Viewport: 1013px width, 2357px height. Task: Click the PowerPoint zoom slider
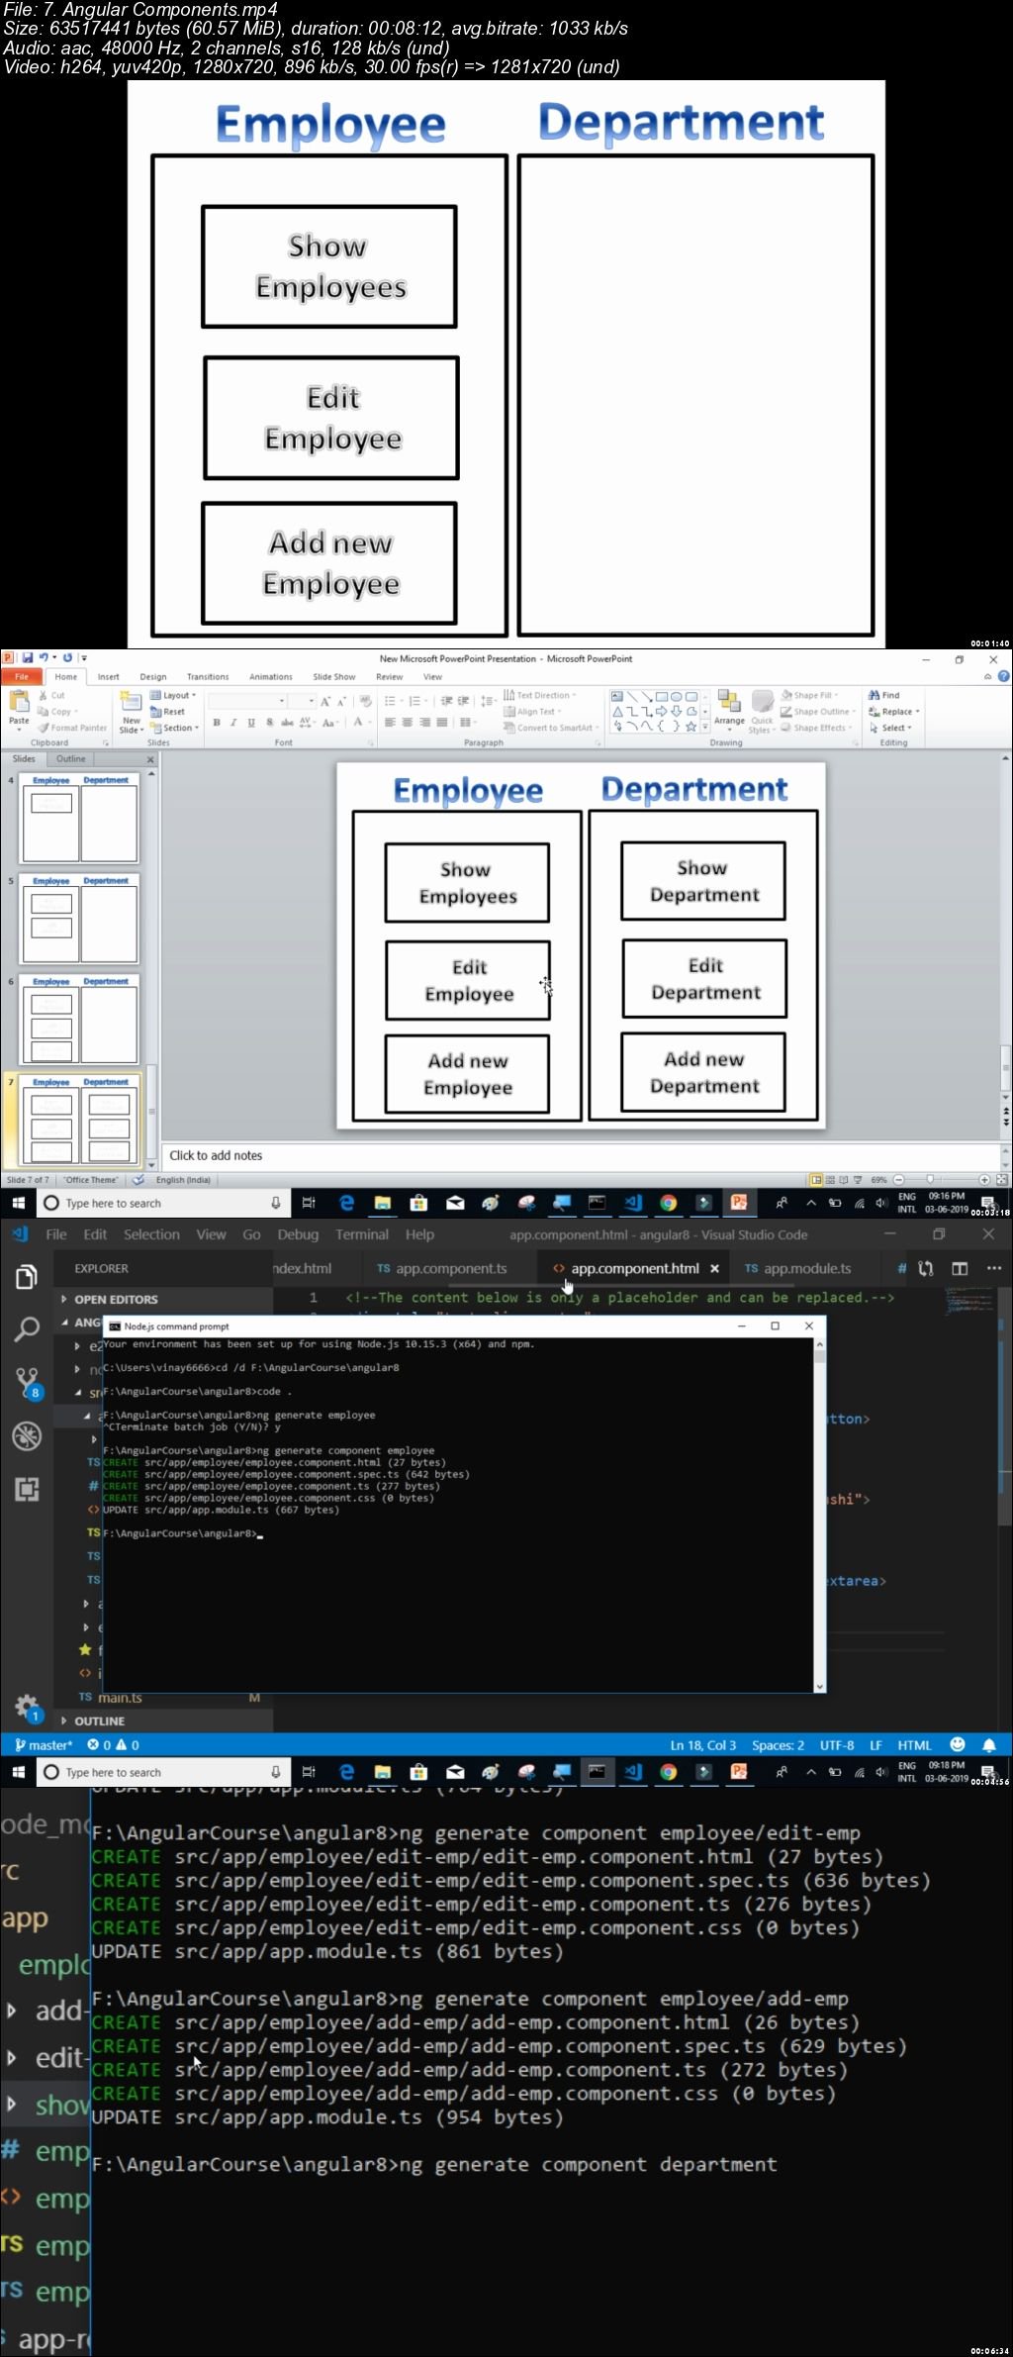point(940,1180)
